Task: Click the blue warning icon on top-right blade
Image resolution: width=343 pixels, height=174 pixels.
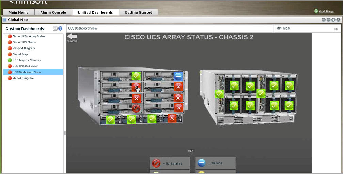Action: pos(178,77)
